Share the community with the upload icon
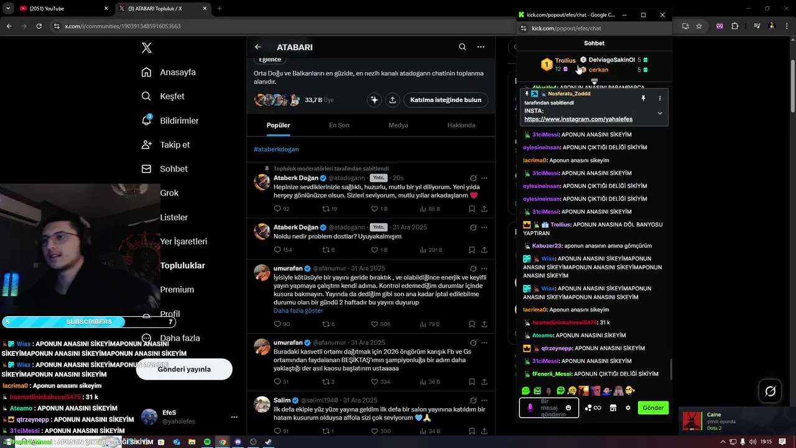796x448 pixels. click(392, 100)
